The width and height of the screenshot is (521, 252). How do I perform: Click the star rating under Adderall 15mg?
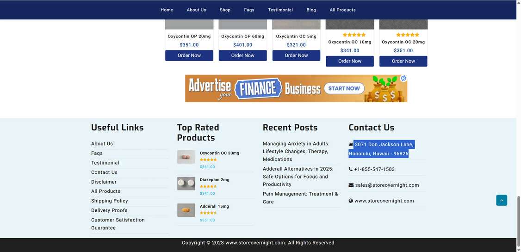208,213
